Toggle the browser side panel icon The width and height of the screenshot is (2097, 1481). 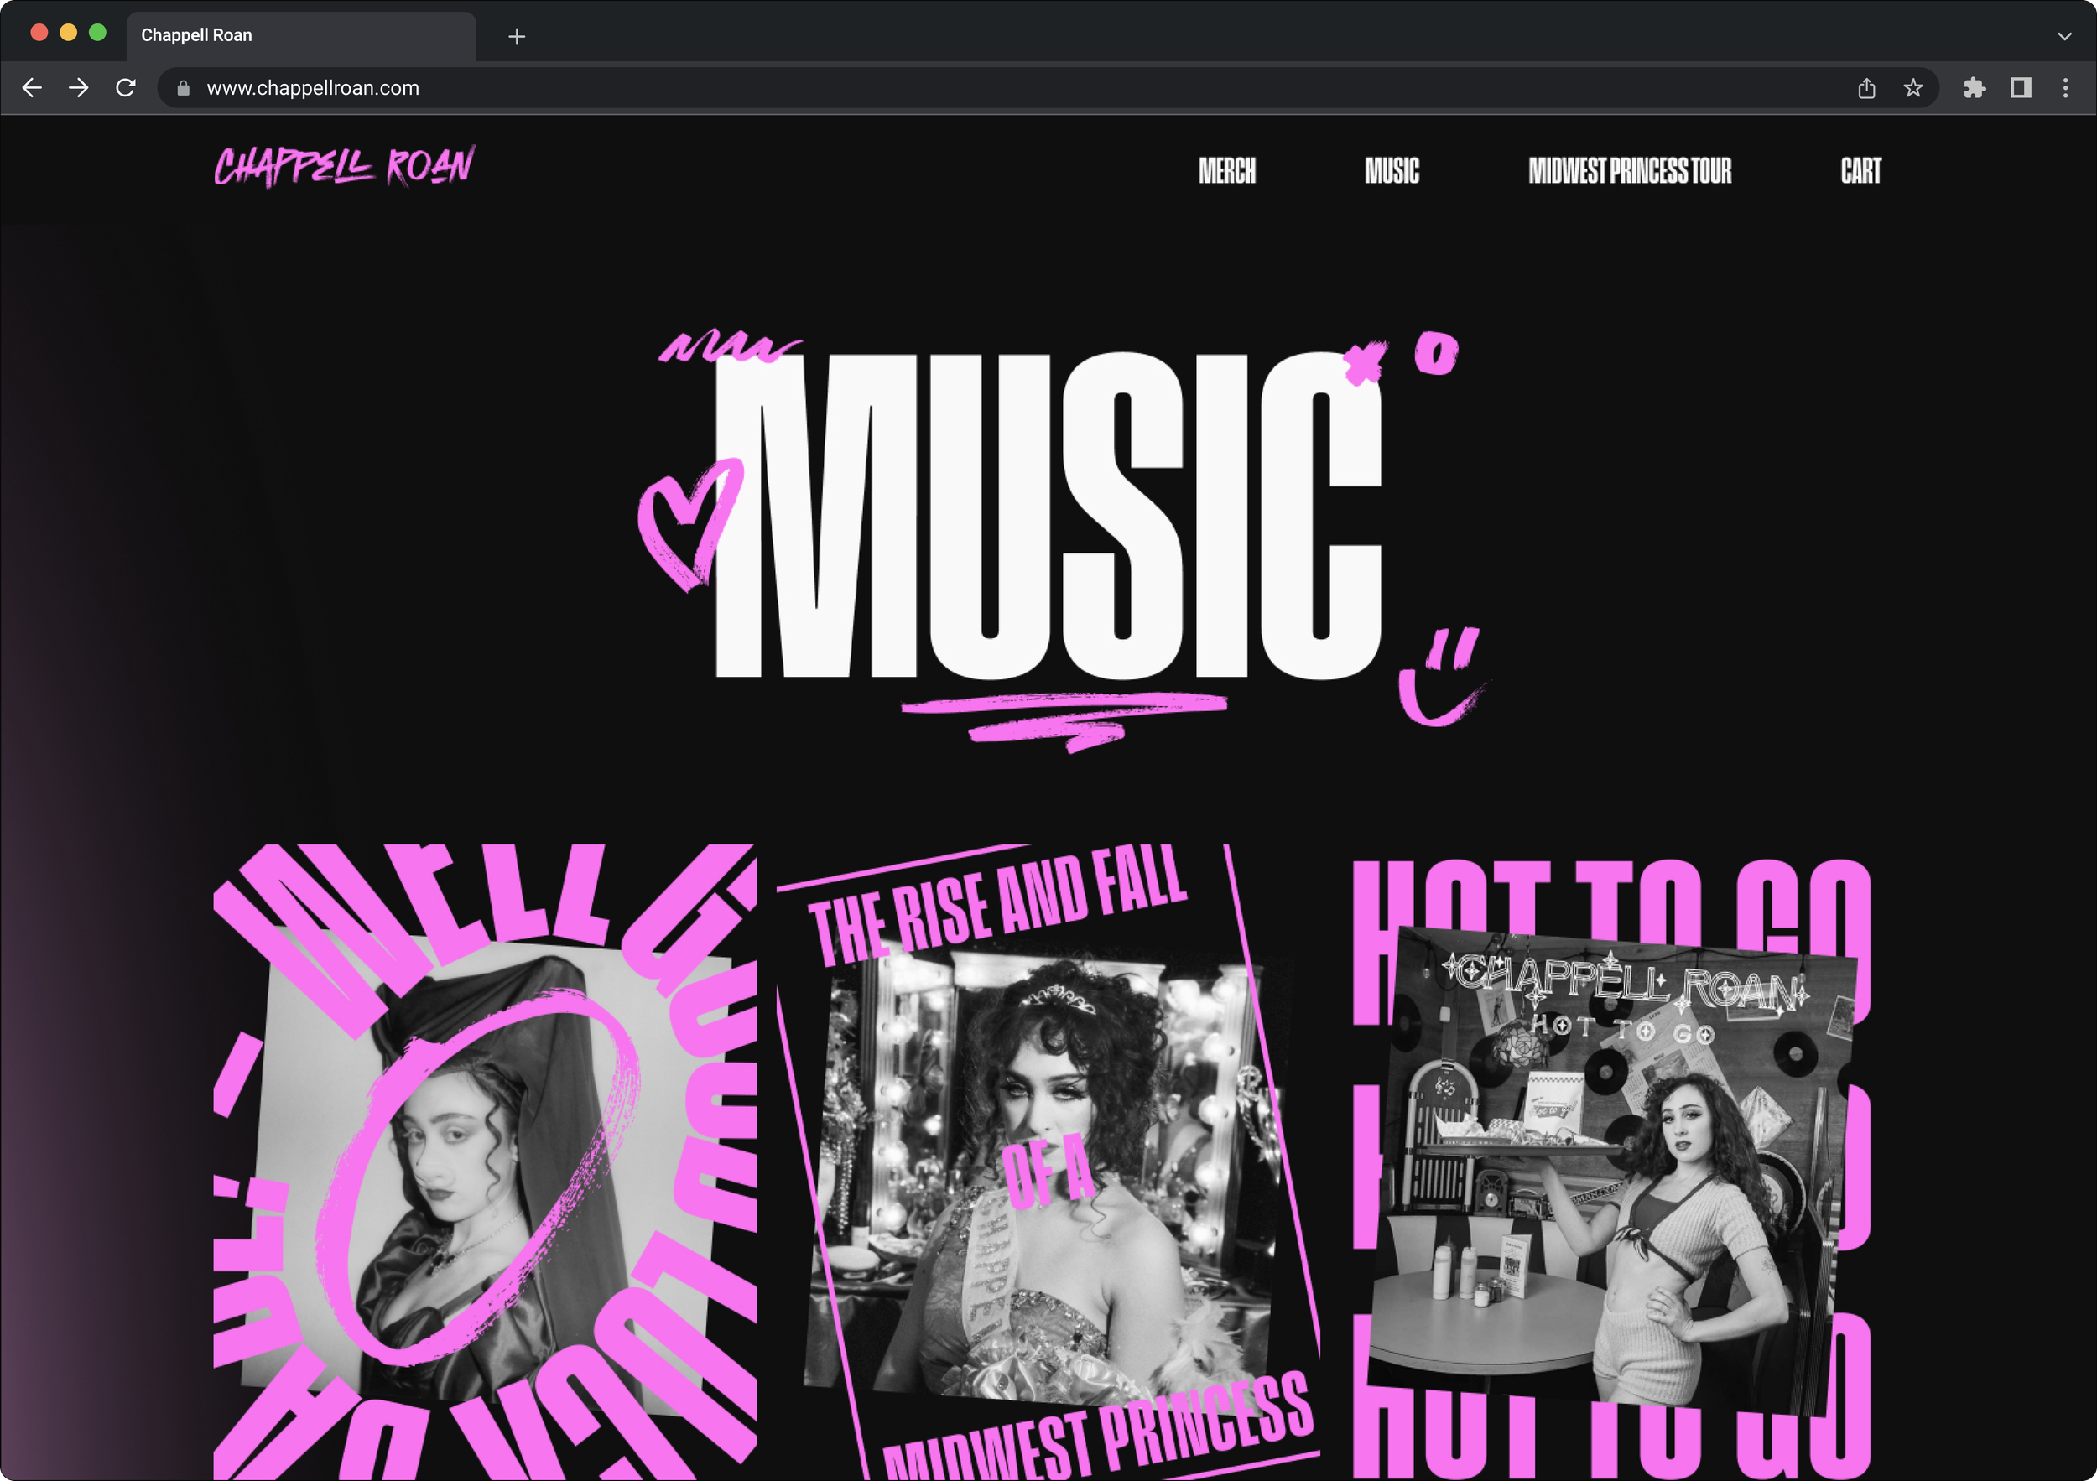2022,88
